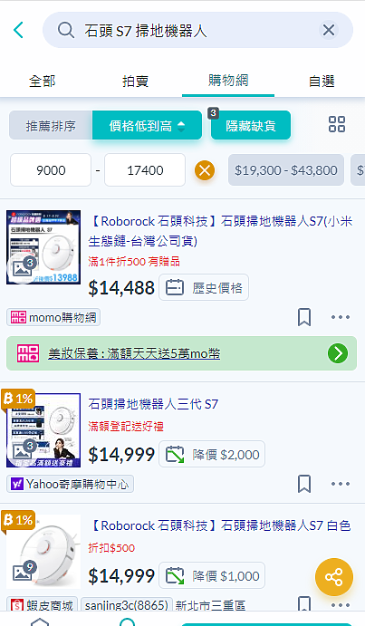Select 推薦排序 recommended sorting
This screenshot has width=365, height=626.
(51, 126)
